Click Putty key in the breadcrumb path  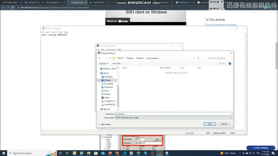pyautogui.click(x=140, y=58)
